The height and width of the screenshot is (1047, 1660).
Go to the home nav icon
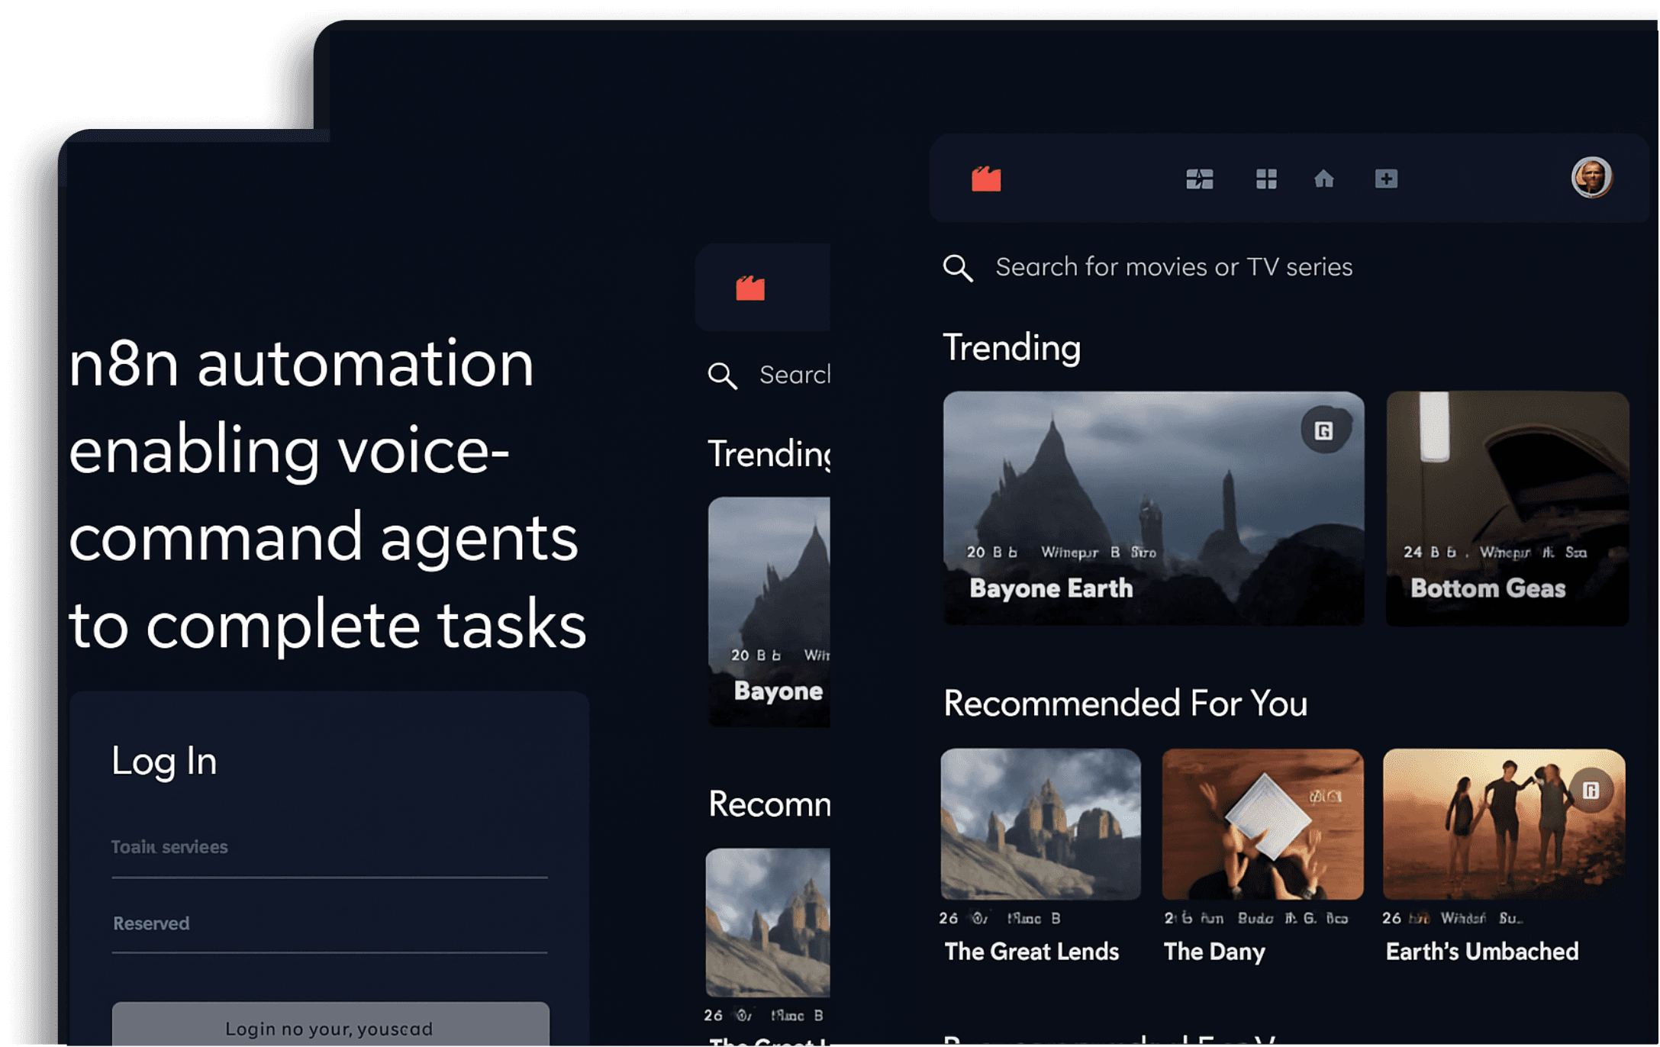coord(1324,179)
